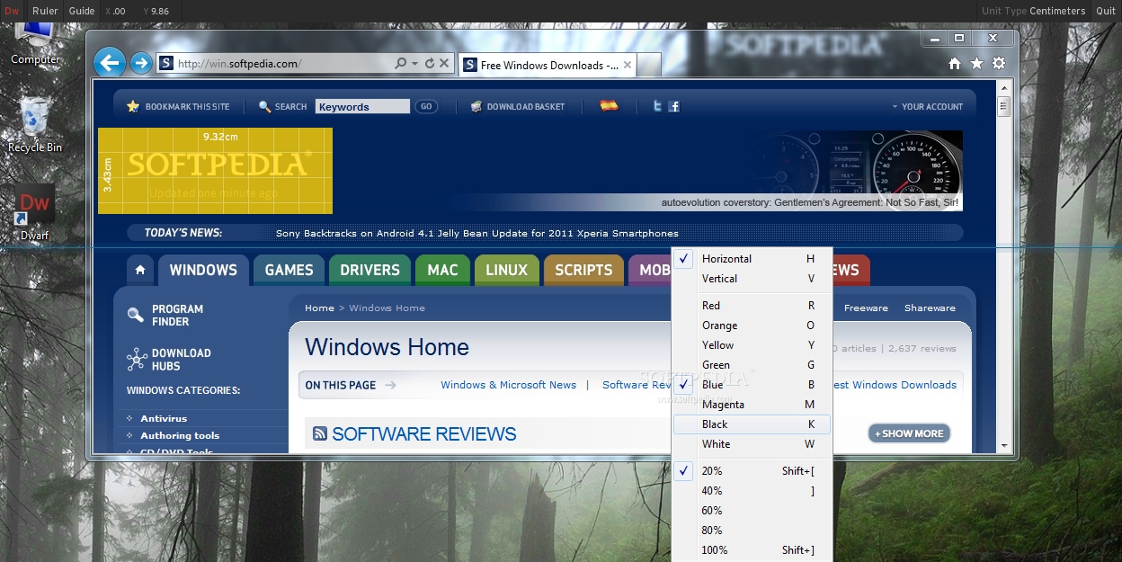Choose White in guide menu
The image size is (1122, 562).
(x=752, y=444)
